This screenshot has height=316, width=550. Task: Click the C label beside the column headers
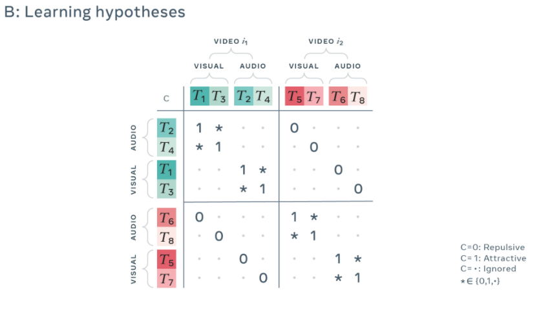pos(166,99)
